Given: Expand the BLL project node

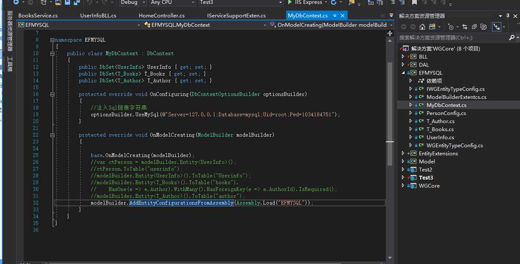Looking at the screenshot, I should click(403, 56).
